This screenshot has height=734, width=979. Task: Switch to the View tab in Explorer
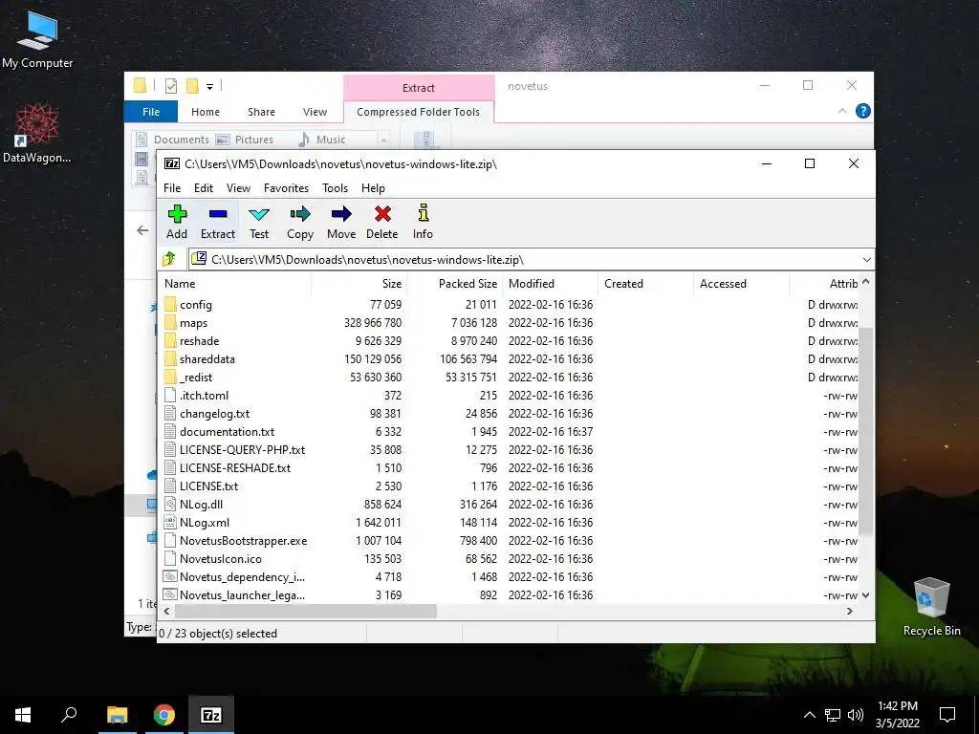(x=315, y=112)
